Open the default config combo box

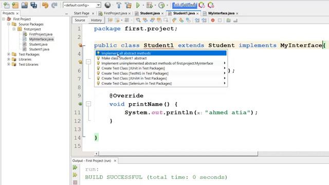tap(82, 5)
